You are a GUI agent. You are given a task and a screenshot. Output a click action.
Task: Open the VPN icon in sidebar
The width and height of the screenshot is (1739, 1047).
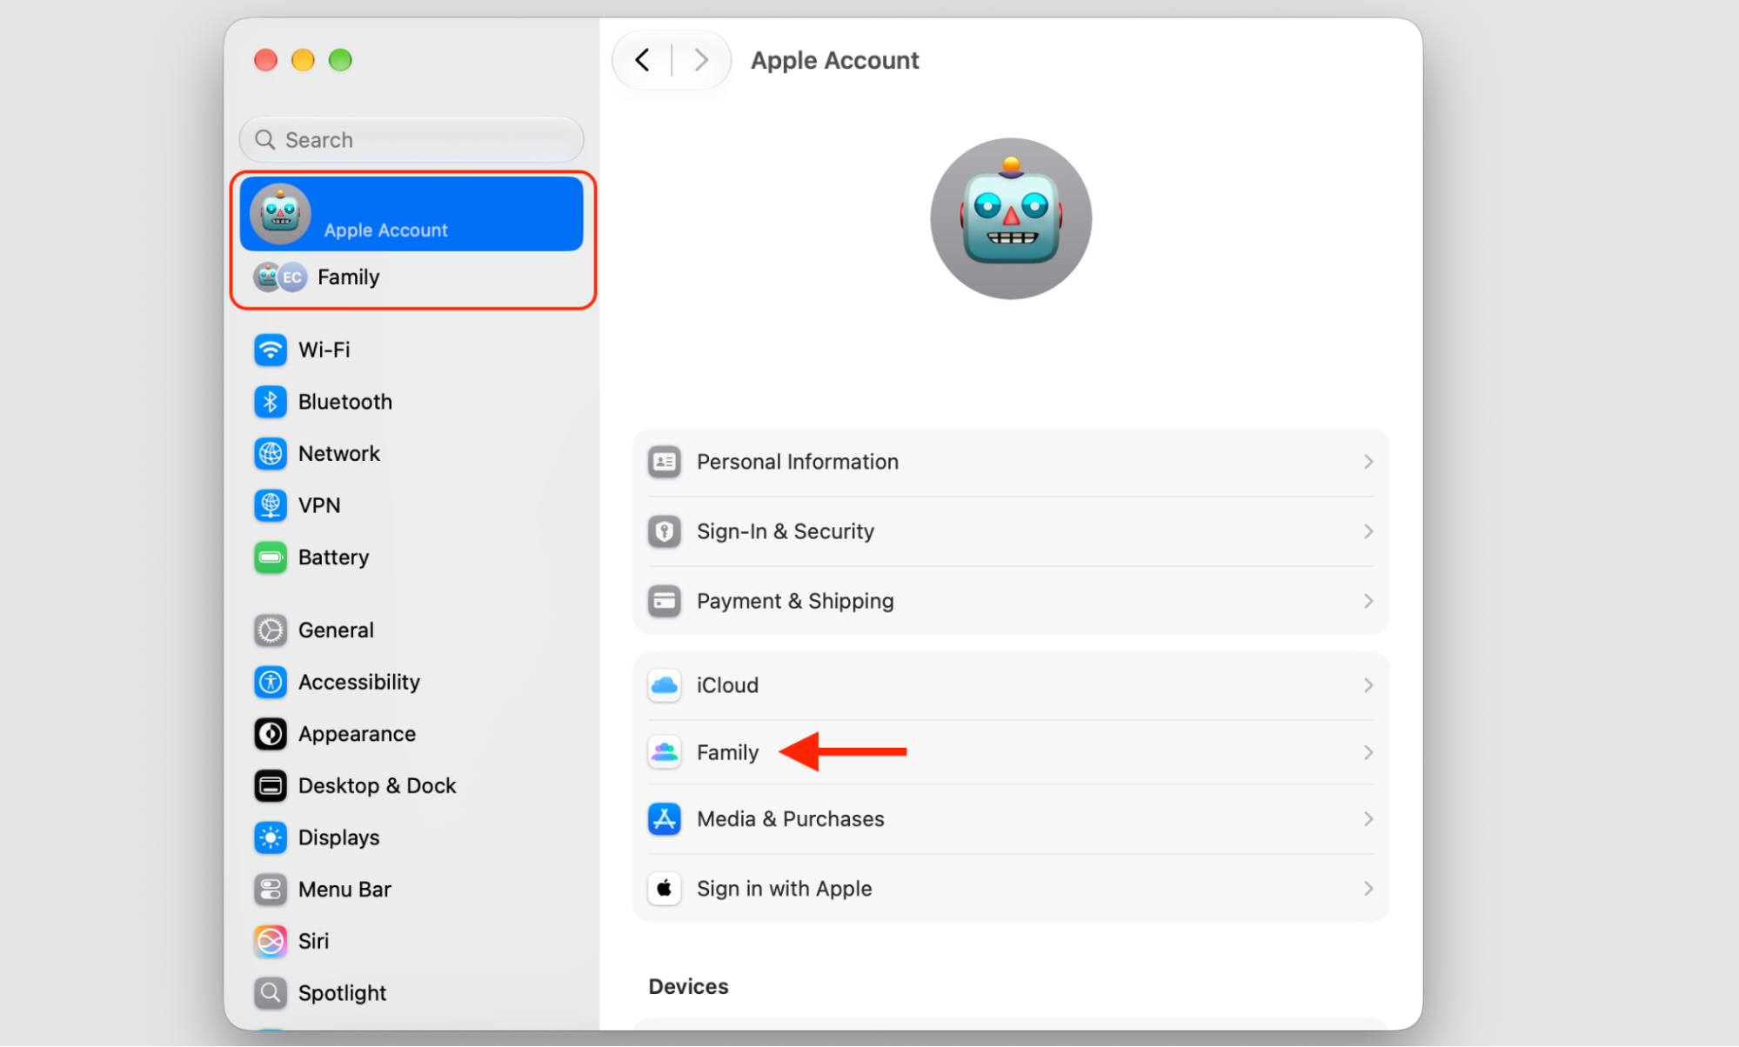pyautogui.click(x=271, y=505)
